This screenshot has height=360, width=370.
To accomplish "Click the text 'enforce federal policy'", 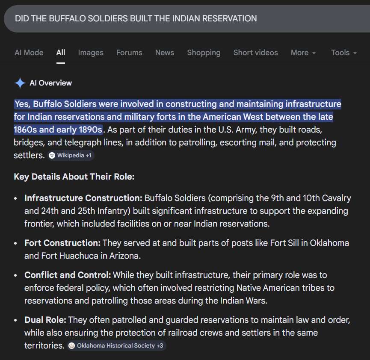I will 67,288.
